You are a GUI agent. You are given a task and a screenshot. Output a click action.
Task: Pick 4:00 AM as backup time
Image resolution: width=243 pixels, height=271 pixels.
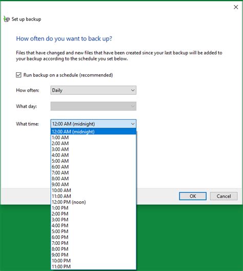(93, 155)
